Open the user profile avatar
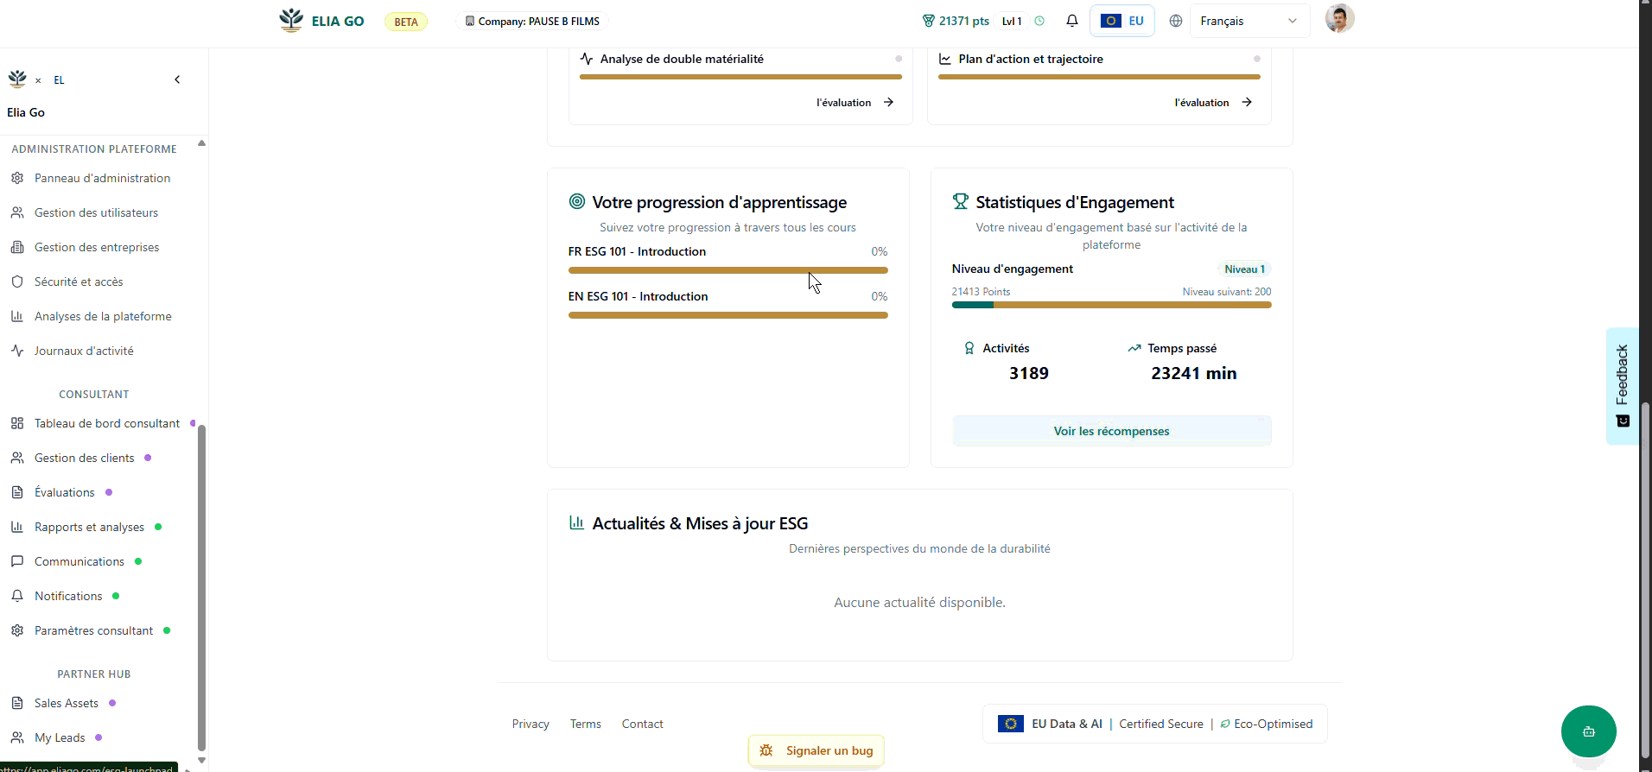Screen dimensions: 1652x772 [x=1339, y=19]
